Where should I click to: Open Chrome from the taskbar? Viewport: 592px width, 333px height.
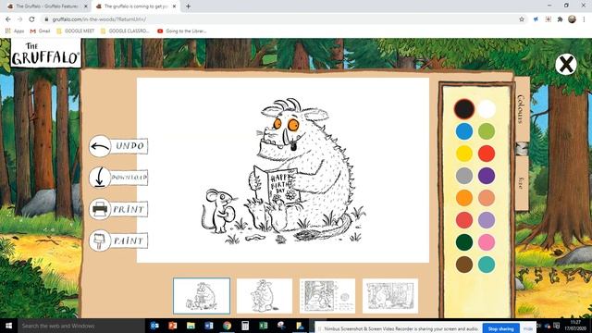[227, 326]
